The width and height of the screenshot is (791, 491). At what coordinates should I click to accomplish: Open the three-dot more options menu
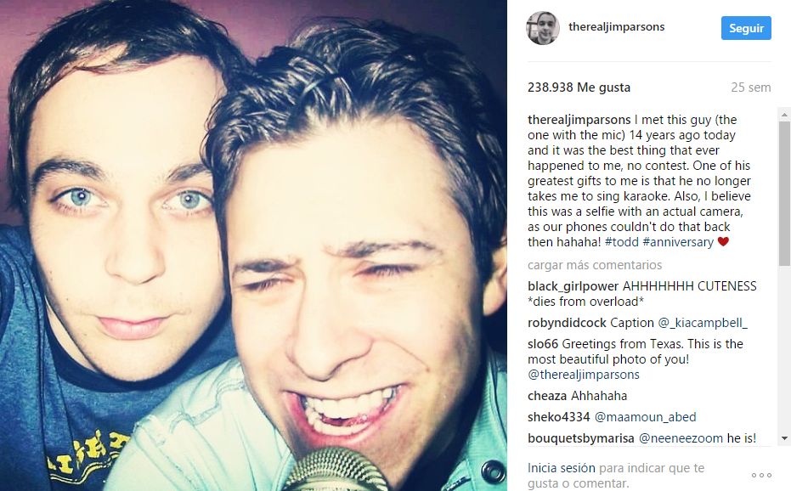[x=761, y=476]
